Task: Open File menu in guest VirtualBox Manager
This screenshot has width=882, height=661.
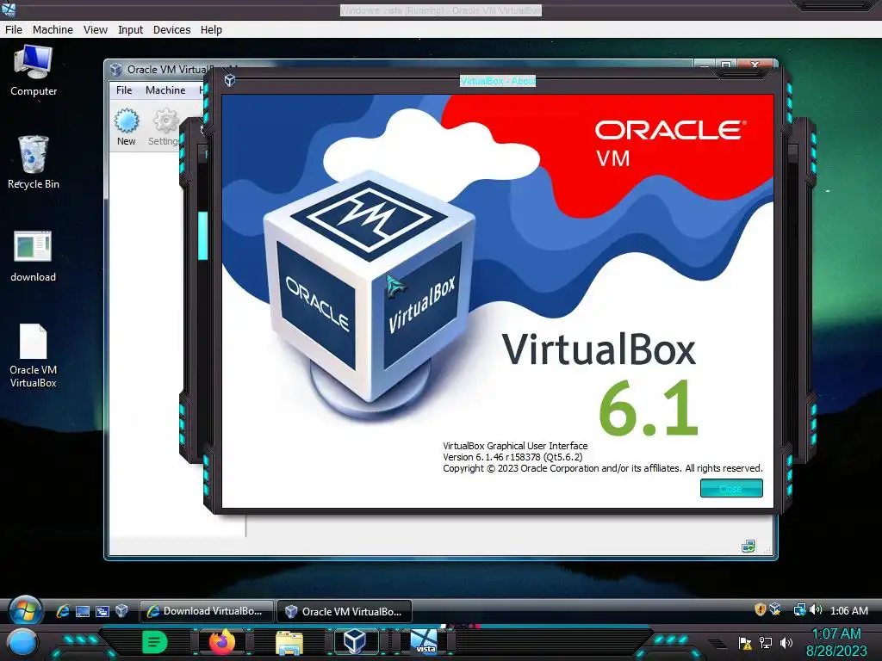Action: [124, 90]
